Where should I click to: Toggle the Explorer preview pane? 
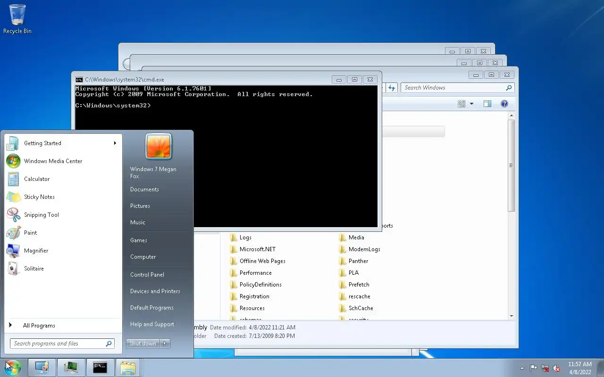pos(487,104)
